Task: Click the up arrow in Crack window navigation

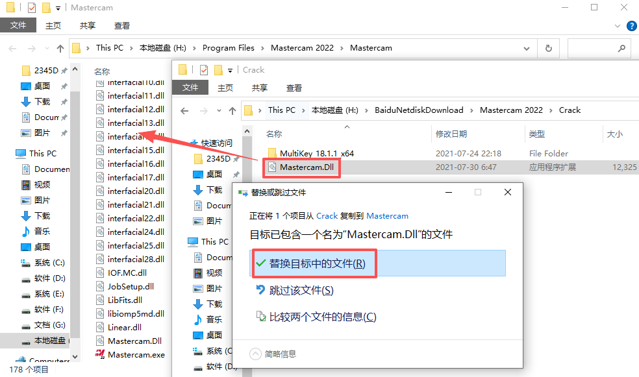Action: (232, 110)
